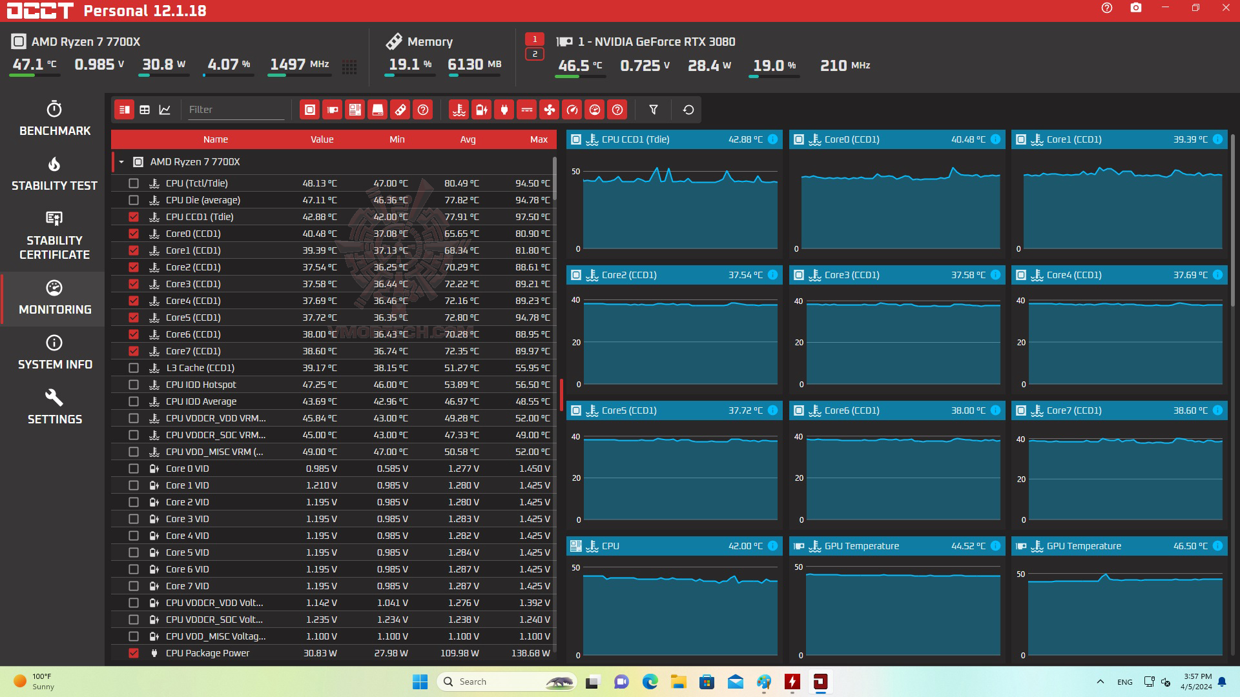Go to the System Info section
Viewport: 1240px width, 697px height.
(54, 352)
